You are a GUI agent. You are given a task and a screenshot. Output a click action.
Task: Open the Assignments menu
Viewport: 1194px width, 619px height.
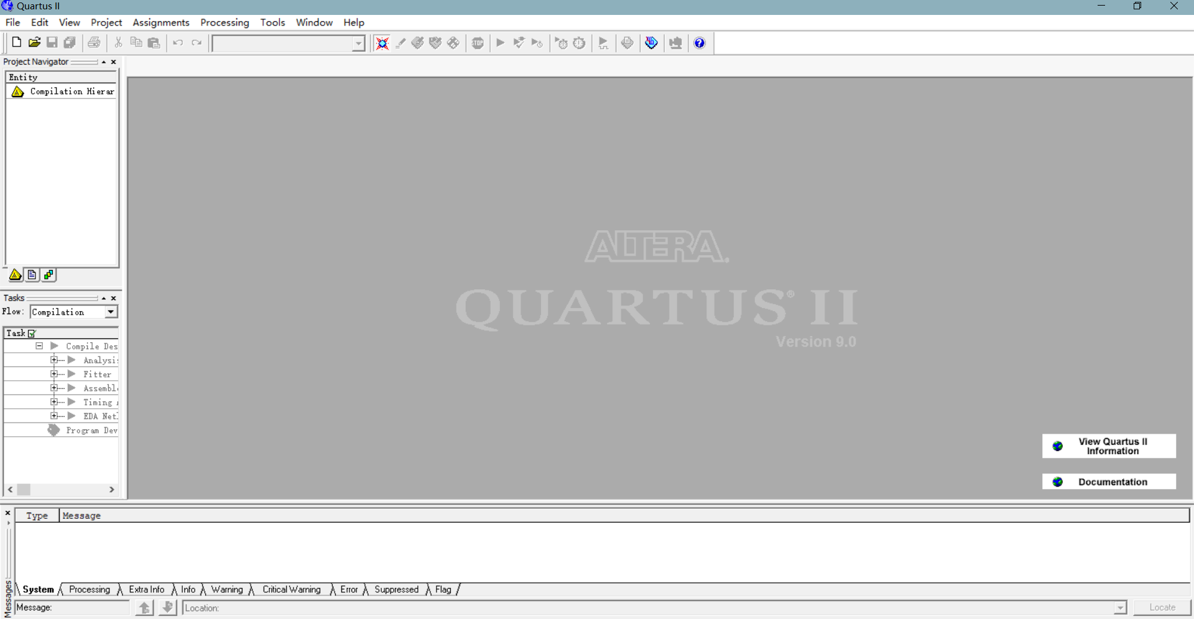point(161,22)
